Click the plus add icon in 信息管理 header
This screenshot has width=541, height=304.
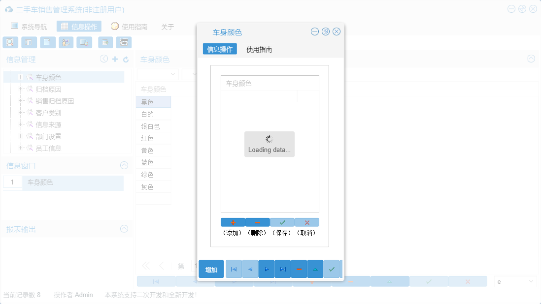(x=114, y=59)
